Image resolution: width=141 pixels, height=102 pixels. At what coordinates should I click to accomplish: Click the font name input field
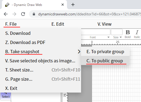click(x=95, y=32)
